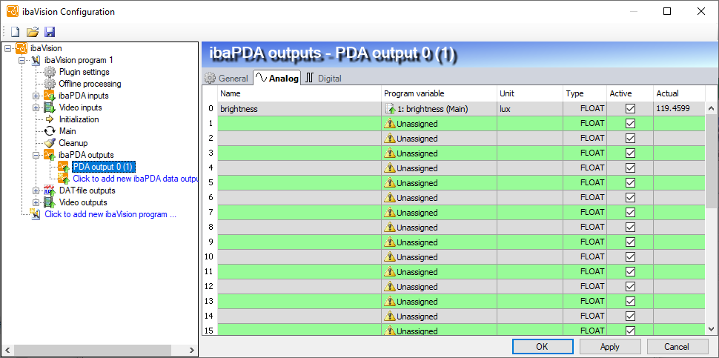Viewport: 719px width, 358px height.
Task: Click the Main loop icon
Action: point(50,131)
